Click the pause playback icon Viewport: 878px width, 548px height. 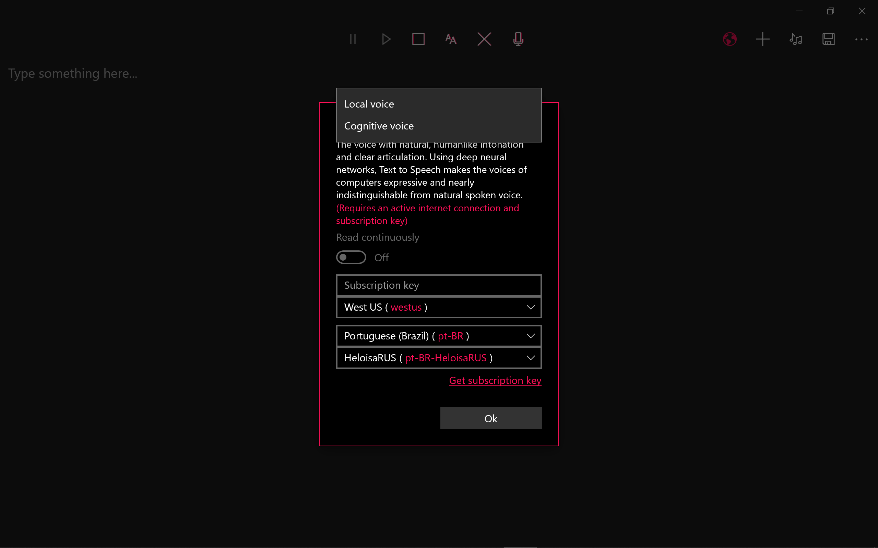point(353,39)
